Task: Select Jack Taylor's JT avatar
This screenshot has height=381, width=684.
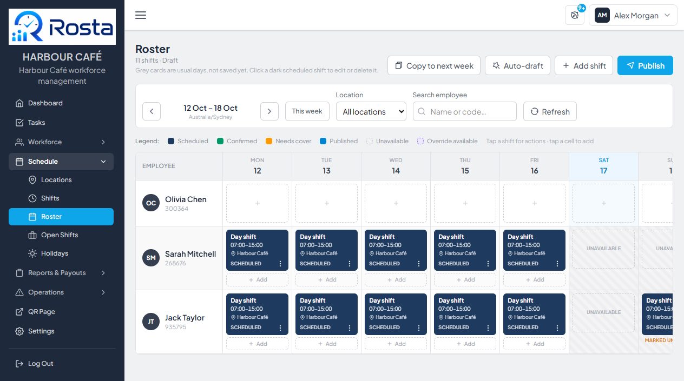Action: click(x=151, y=322)
